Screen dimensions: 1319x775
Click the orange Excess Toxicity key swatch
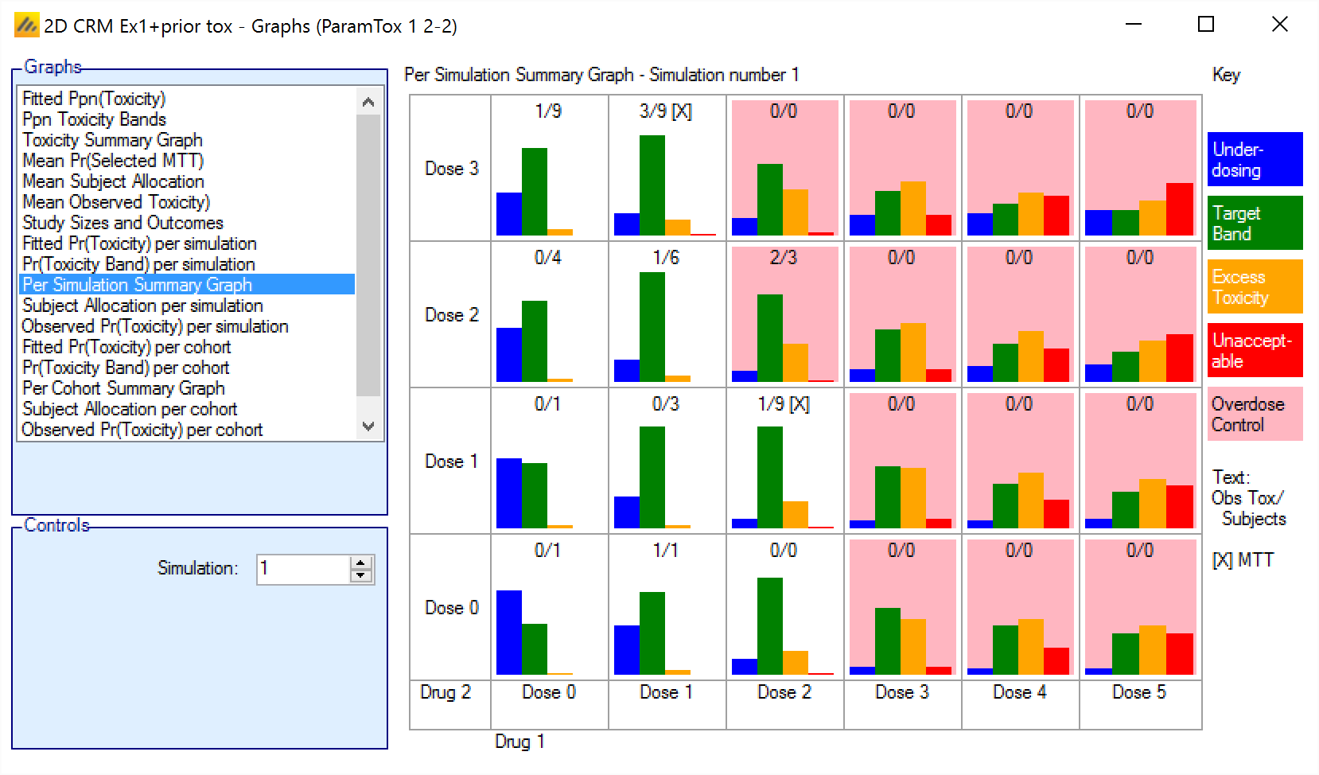[1255, 286]
